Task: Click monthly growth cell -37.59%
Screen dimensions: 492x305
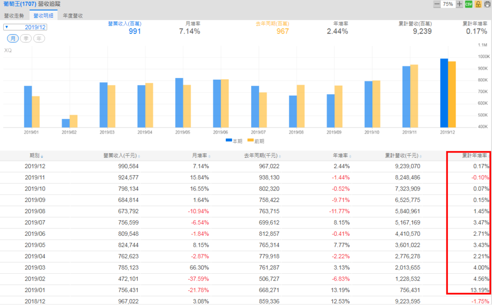Action: point(198,279)
